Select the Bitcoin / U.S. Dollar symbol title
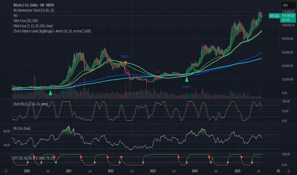Image resolution: width=297 pixels, height=175 pixels. [x=34, y=5]
